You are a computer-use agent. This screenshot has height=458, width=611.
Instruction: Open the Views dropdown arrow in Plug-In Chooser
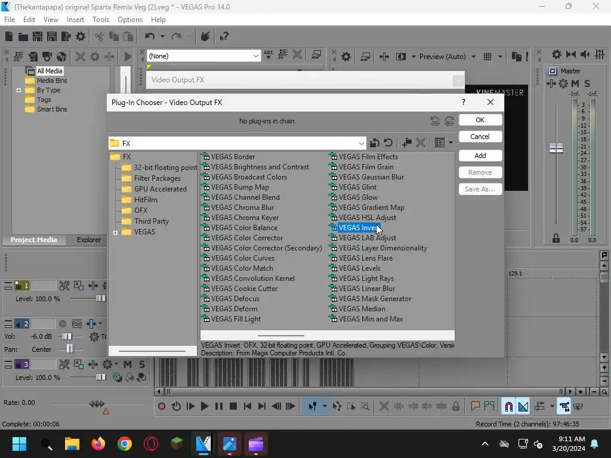(451, 143)
